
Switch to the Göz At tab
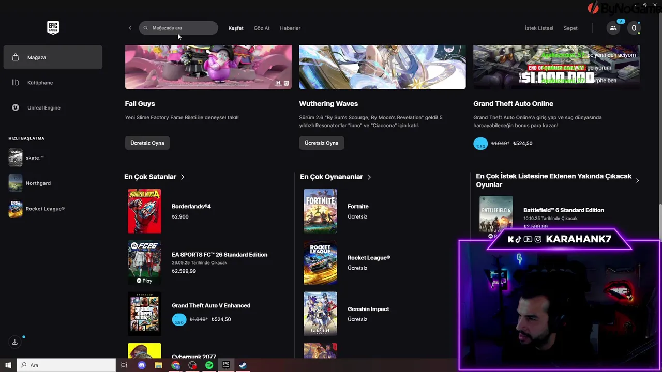click(262, 28)
